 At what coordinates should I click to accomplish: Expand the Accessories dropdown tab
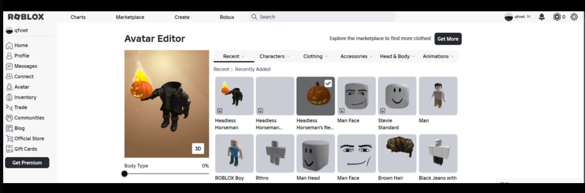tap(356, 57)
